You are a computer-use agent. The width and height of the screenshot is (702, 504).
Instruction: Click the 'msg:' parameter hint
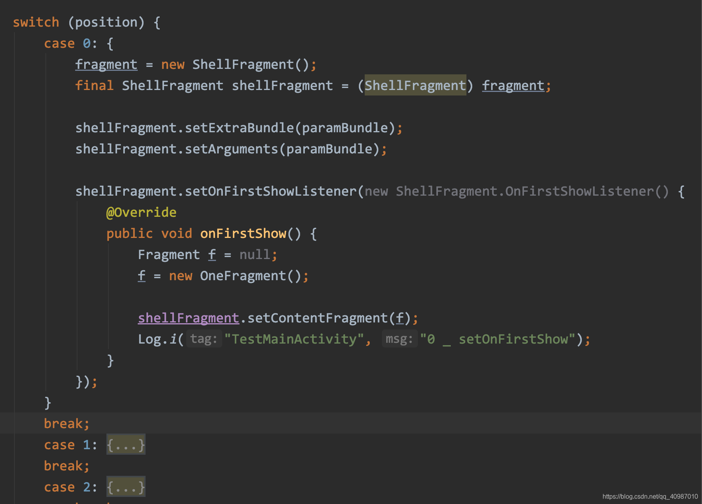(400, 339)
